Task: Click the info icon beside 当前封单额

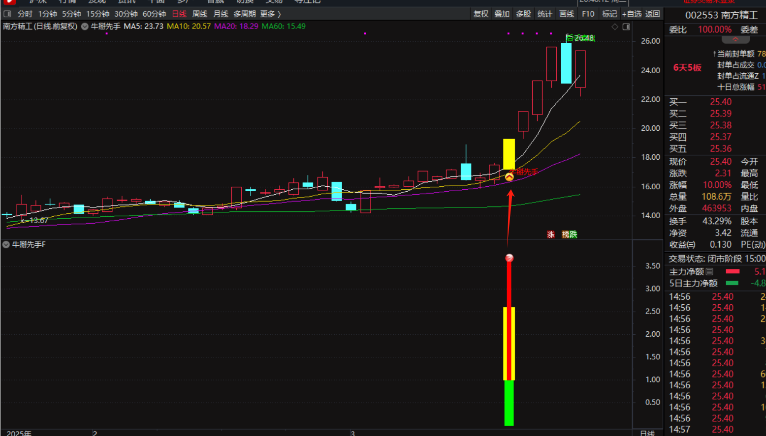Action: coord(714,54)
